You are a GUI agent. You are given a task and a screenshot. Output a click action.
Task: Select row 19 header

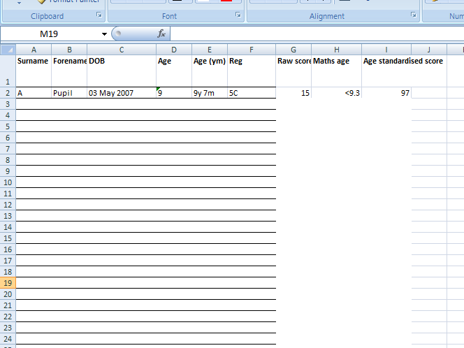tap(8, 283)
